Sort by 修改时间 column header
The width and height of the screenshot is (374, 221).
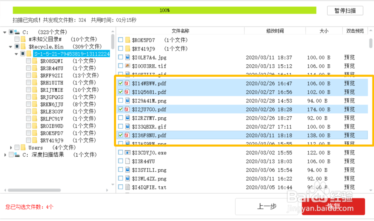click(275, 31)
